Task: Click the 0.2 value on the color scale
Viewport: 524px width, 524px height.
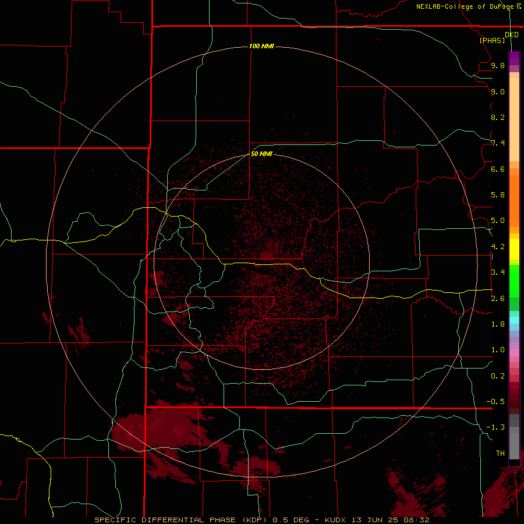Action: 498,376
